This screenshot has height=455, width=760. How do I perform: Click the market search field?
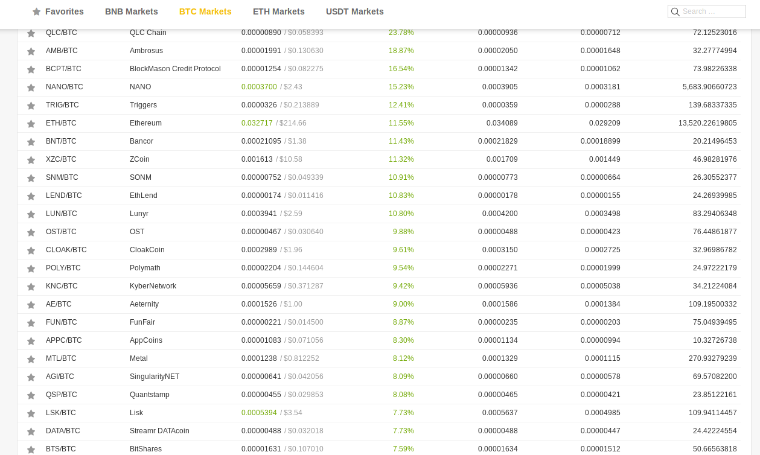[x=707, y=11]
